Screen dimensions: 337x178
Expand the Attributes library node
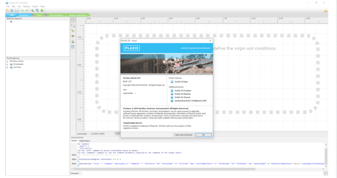7,61
